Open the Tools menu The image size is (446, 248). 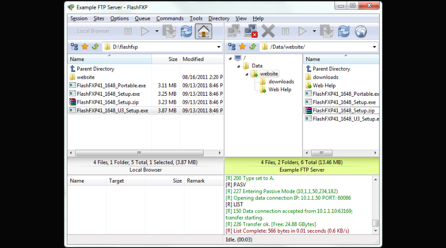coord(196,18)
